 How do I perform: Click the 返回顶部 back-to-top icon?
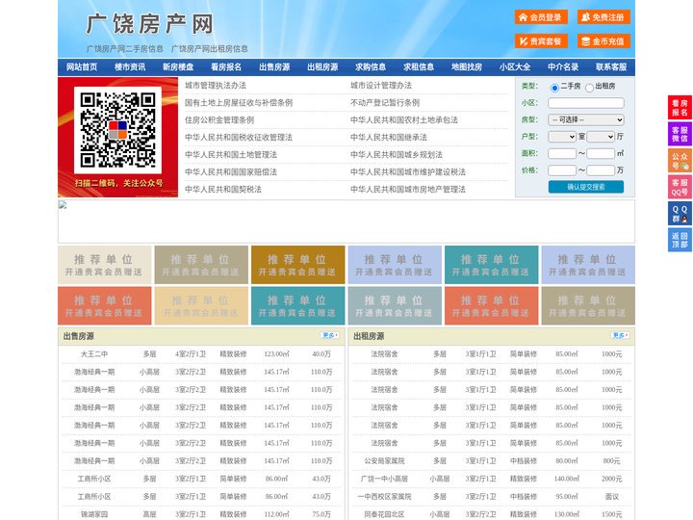coord(680,240)
